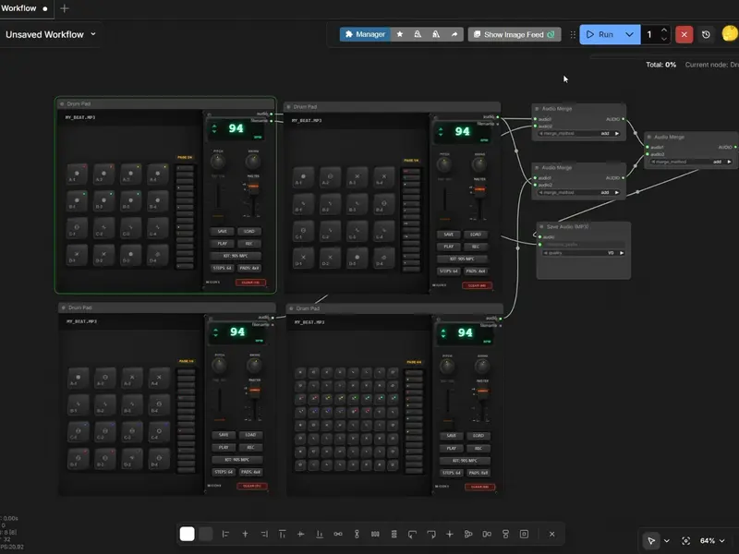Open the queue history clock icon
Viewport: 739px width, 554px height.
706,34
